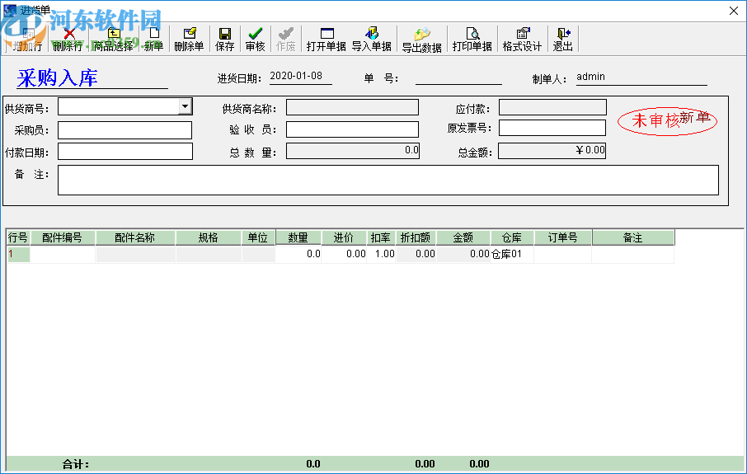
Task: Close the 进货单 window
Action: point(734,11)
